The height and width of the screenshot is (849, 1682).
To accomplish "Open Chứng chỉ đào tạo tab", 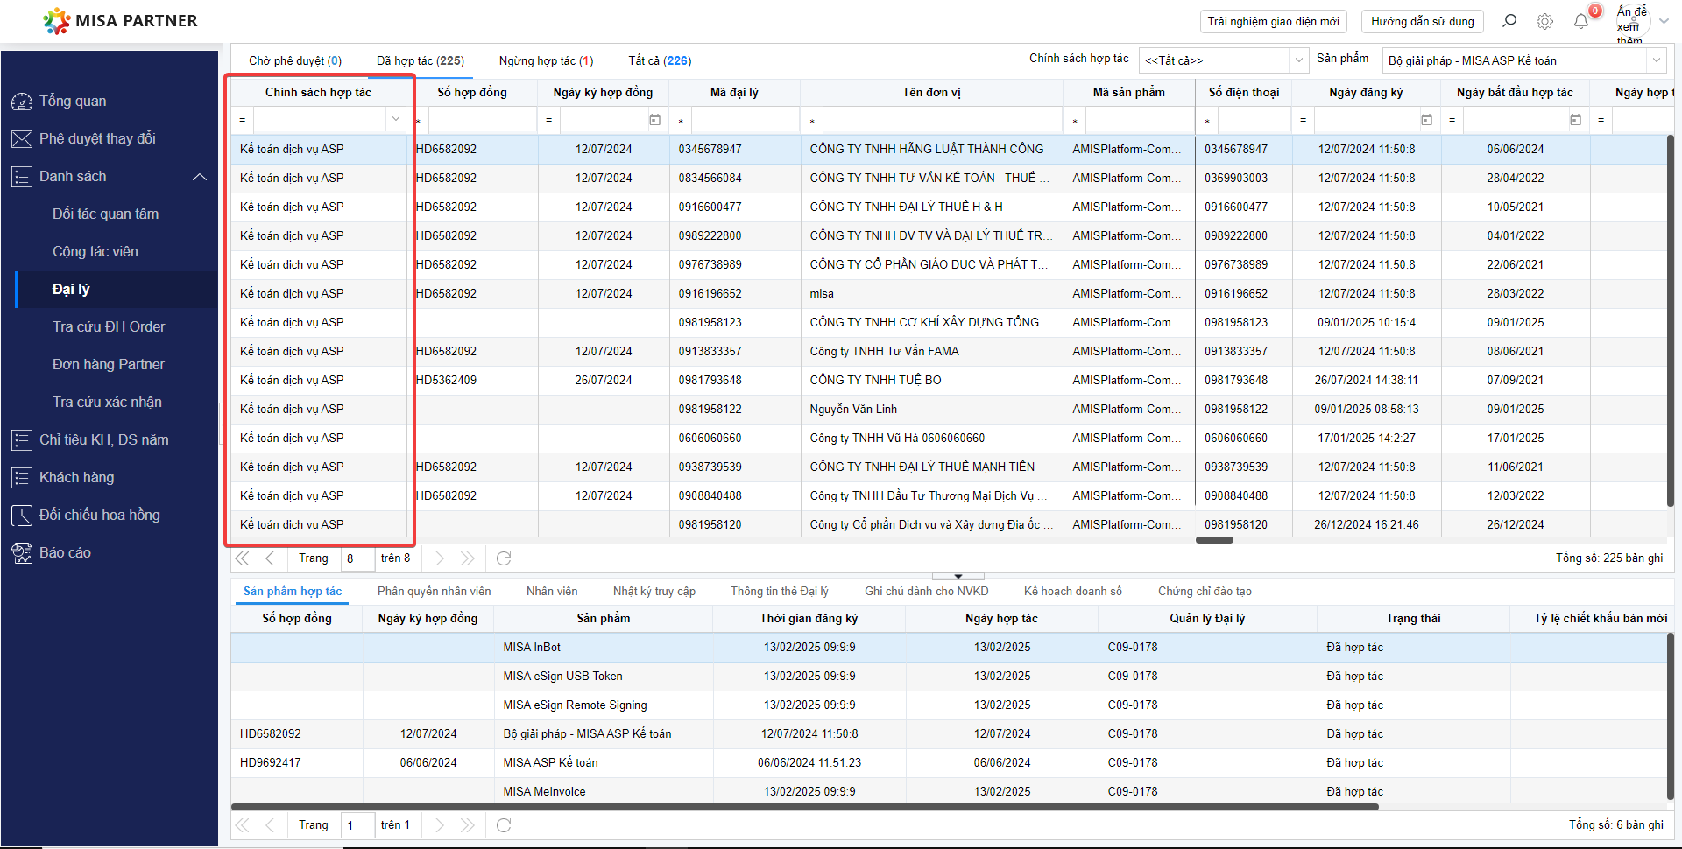I will point(1205,592).
